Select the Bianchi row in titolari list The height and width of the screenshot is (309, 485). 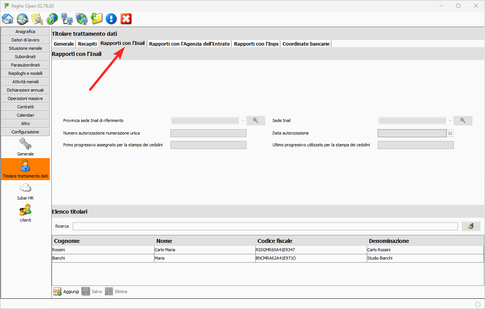[103, 258]
